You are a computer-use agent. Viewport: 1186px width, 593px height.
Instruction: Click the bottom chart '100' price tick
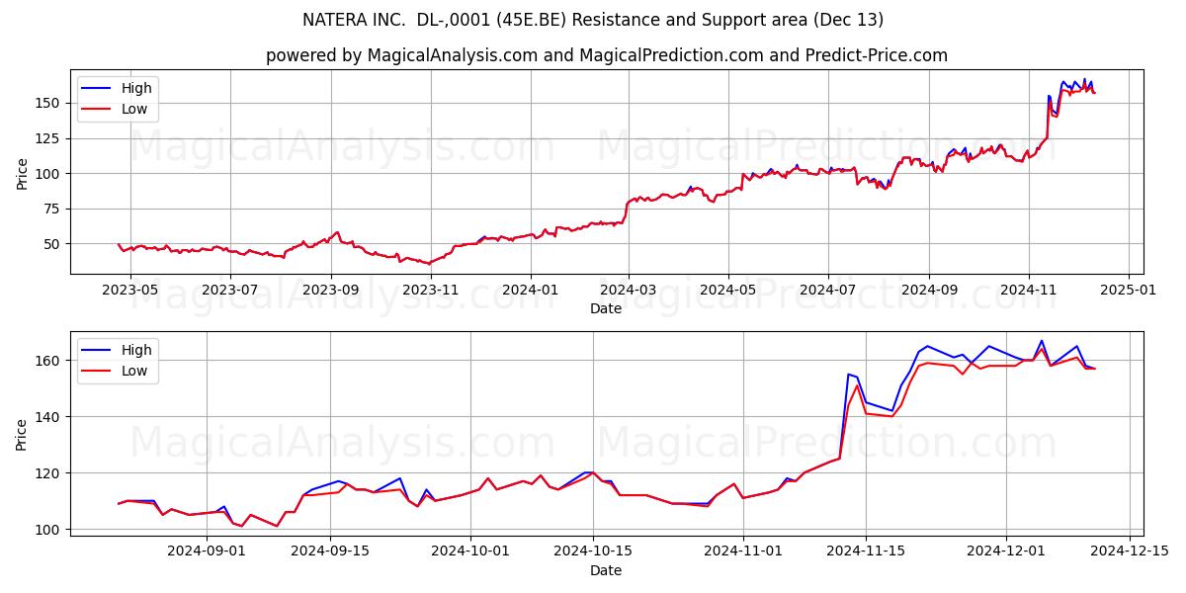point(49,530)
